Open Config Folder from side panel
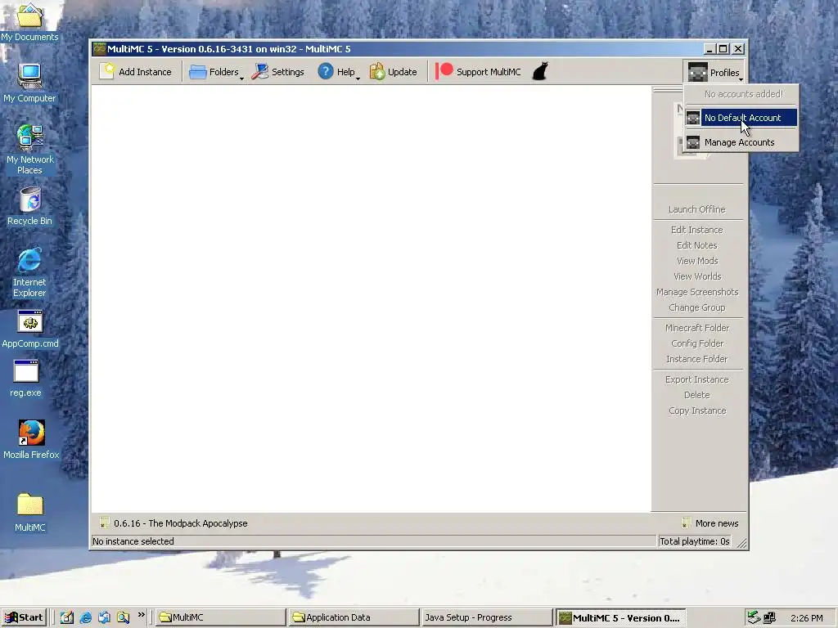This screenshot has height=628, width=838. pyautogui.click(x=697, y=343)
